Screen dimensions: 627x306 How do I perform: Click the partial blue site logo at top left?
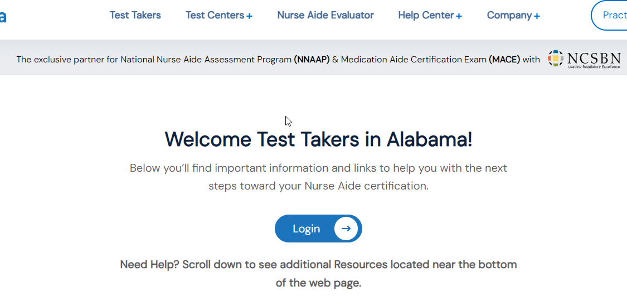pos(3,17)
